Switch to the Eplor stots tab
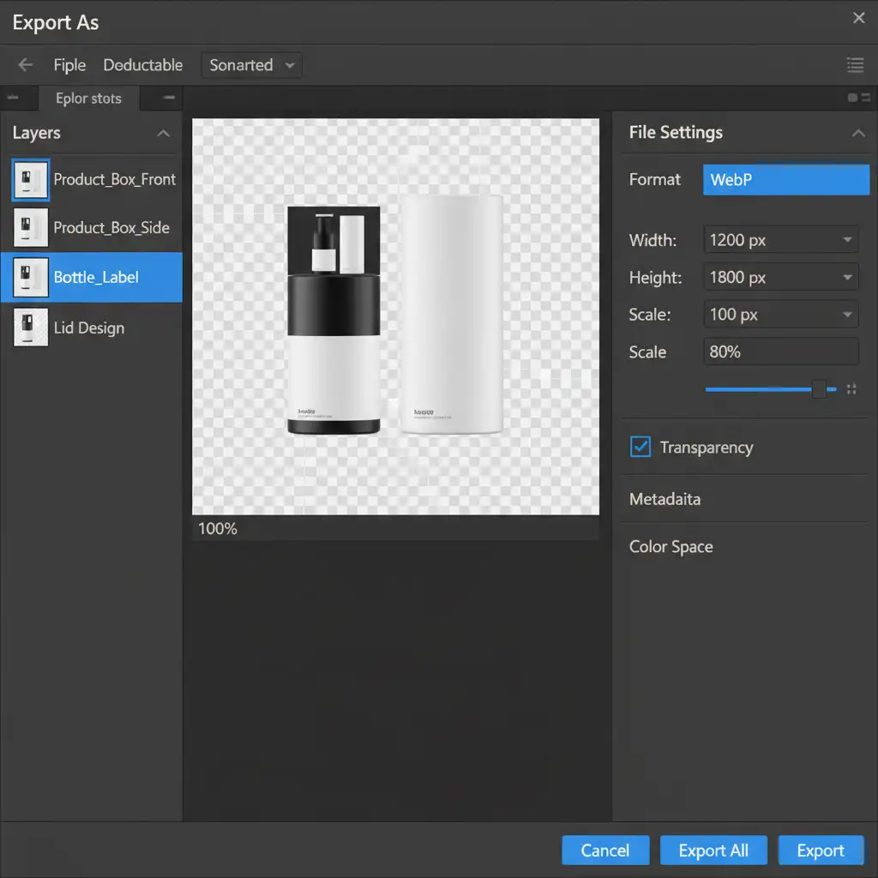This screenshot has width=878, height=878. [x=88, y=99]
